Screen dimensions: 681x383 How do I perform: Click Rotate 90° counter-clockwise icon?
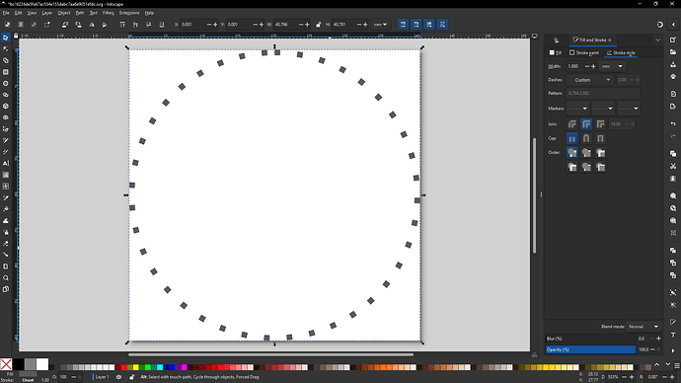(65, 25)
